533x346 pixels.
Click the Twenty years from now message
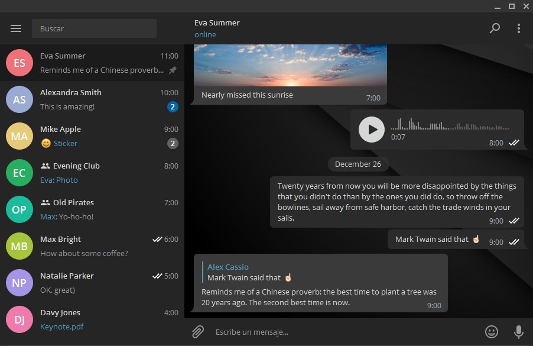point(396,202)
